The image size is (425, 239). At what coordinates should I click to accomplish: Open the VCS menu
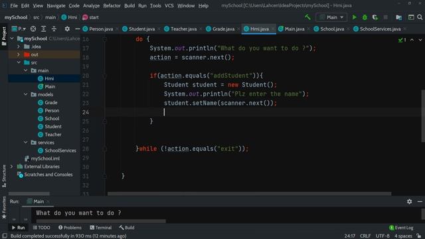(169, 5)
